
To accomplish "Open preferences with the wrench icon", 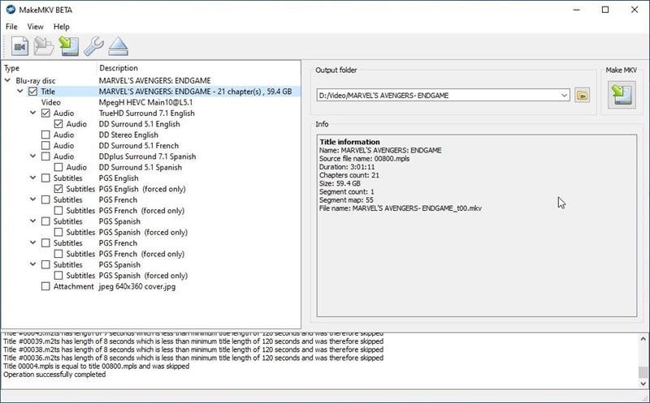I will pos(93,46).
